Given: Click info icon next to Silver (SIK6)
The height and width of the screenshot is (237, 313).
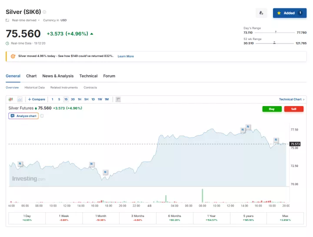Looking at the screenshot, I should [44, 12].
